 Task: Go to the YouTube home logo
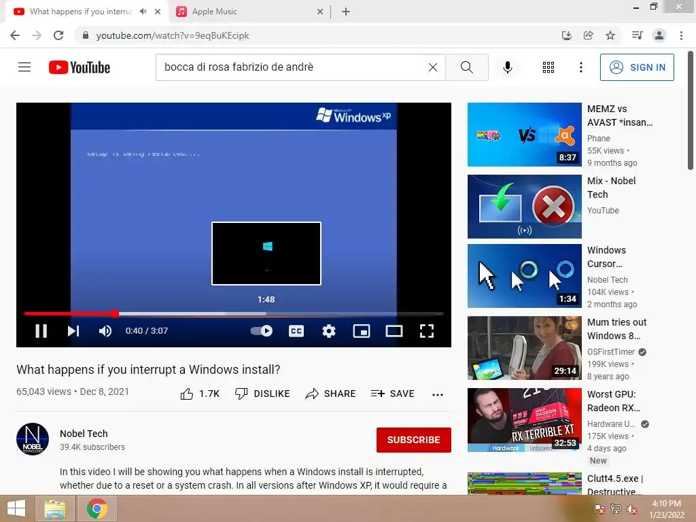[x=80, y=67]
